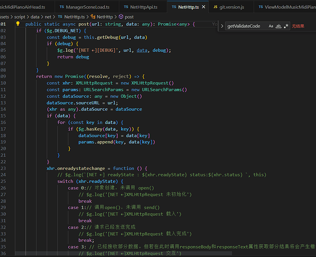Click the underlined 'data' argument in $g.log line

click(142, 50)
